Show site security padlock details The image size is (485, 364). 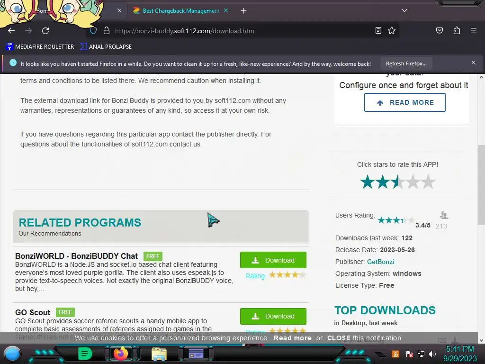coord(107,31)
